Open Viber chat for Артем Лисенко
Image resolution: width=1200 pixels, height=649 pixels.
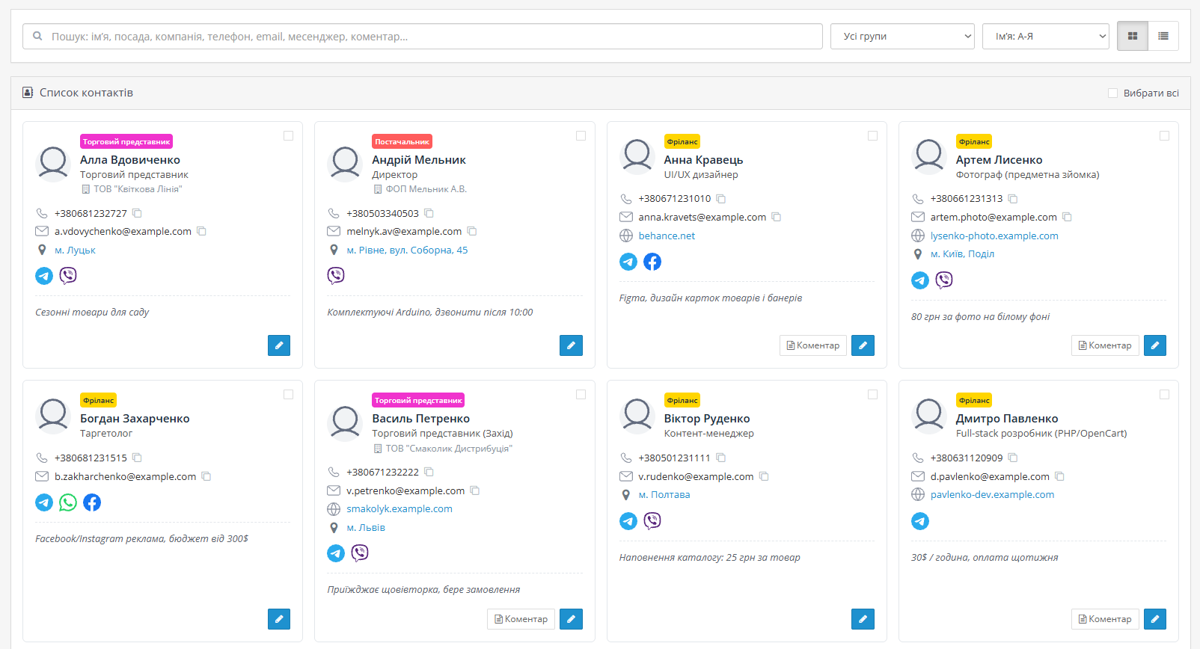pos(944,280)
